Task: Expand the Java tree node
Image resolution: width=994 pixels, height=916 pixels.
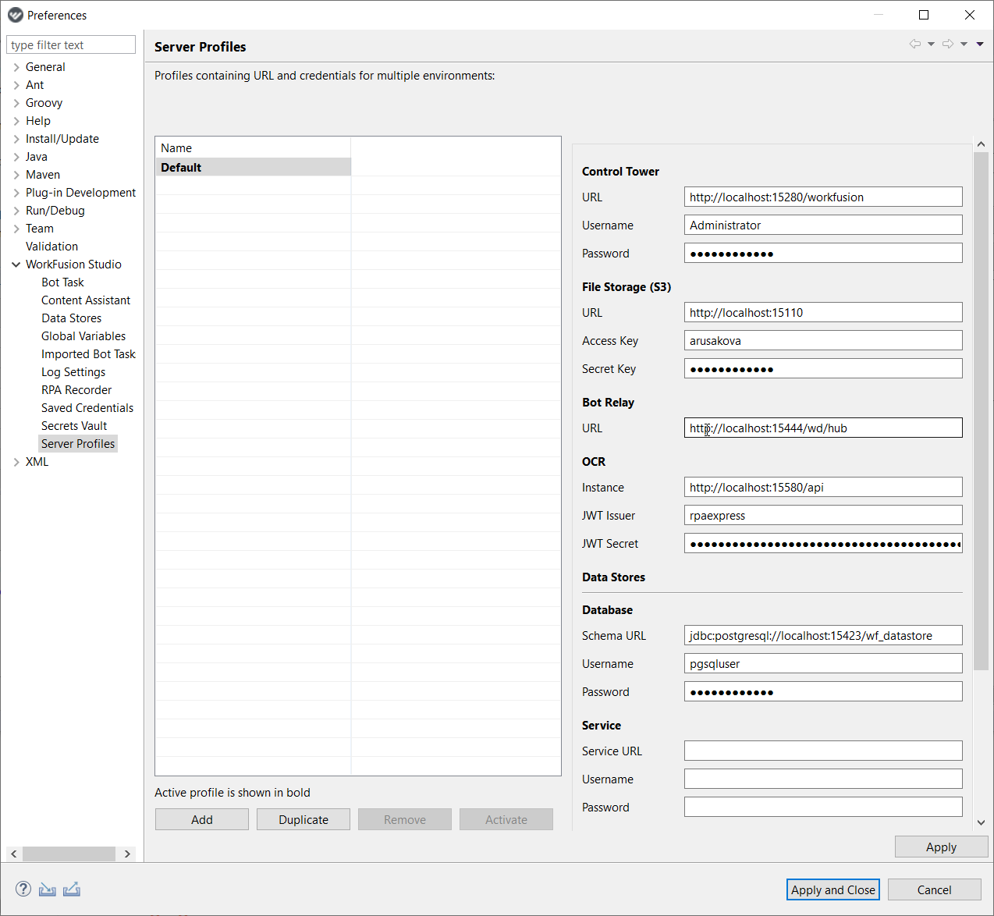Action: [x=16, y=157]
